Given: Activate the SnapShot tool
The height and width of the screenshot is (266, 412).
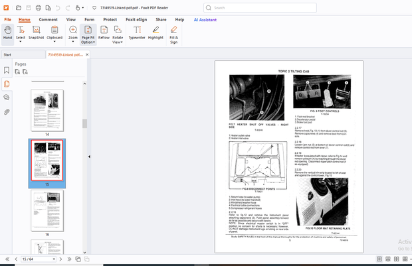Looking at the screenshot, I should [x=37, y=33].
